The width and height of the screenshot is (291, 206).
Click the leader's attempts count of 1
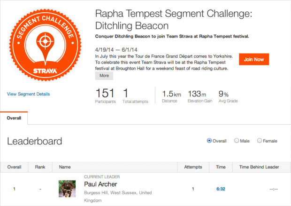click(192, 189)
